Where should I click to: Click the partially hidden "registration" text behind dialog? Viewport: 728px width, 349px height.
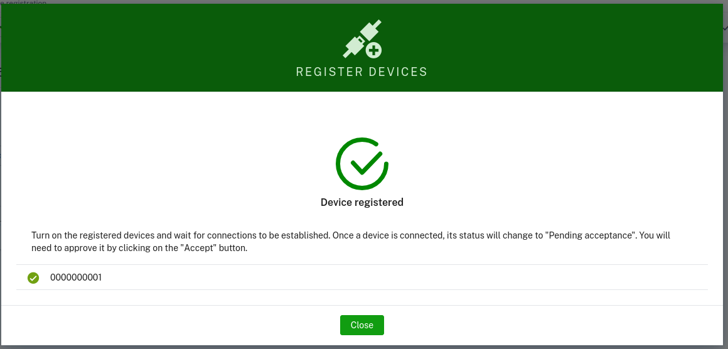(x=25, y=3)
